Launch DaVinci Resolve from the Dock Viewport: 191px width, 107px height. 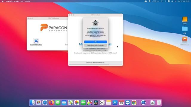click(96, 103)
